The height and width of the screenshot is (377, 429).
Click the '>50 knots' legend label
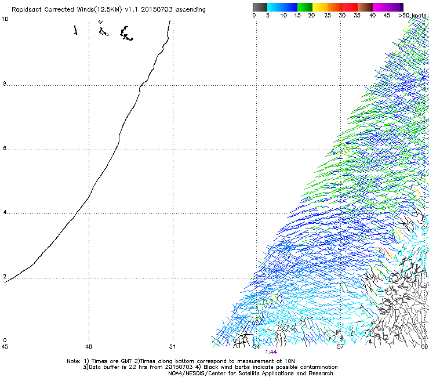pyautogui.click(x=412, y=16)
